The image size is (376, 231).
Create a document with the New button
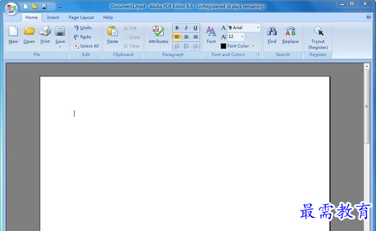pyautogui.click(x=13, y=35)
